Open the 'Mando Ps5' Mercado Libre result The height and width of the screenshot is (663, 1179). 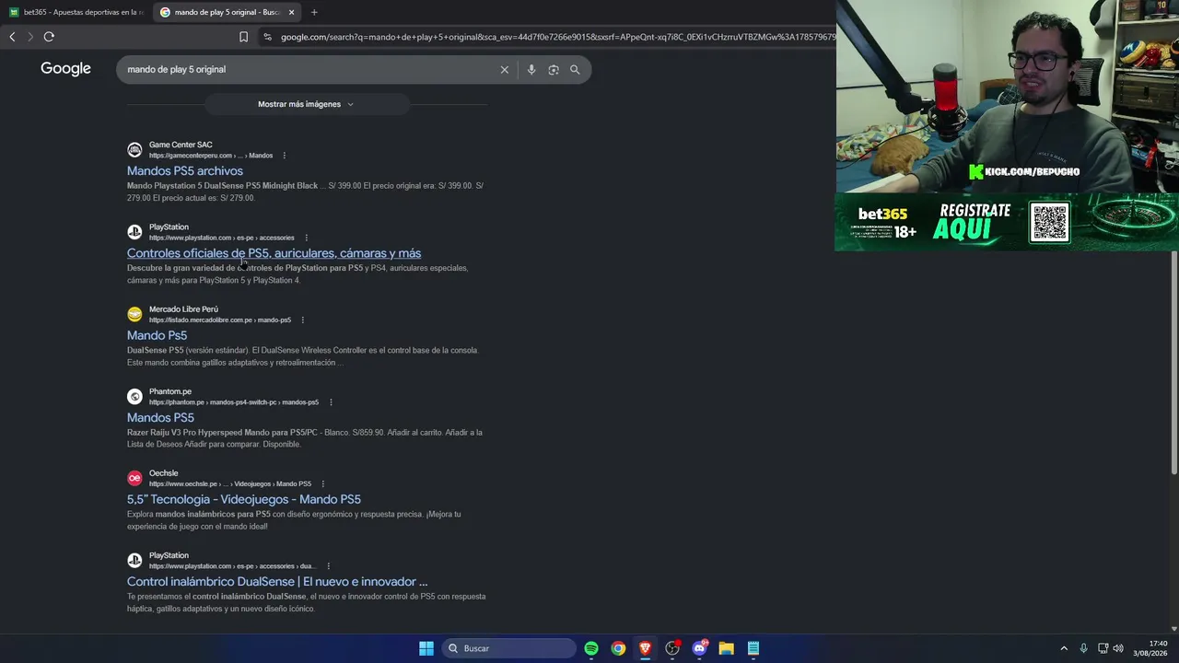click(x=157, y=335)
